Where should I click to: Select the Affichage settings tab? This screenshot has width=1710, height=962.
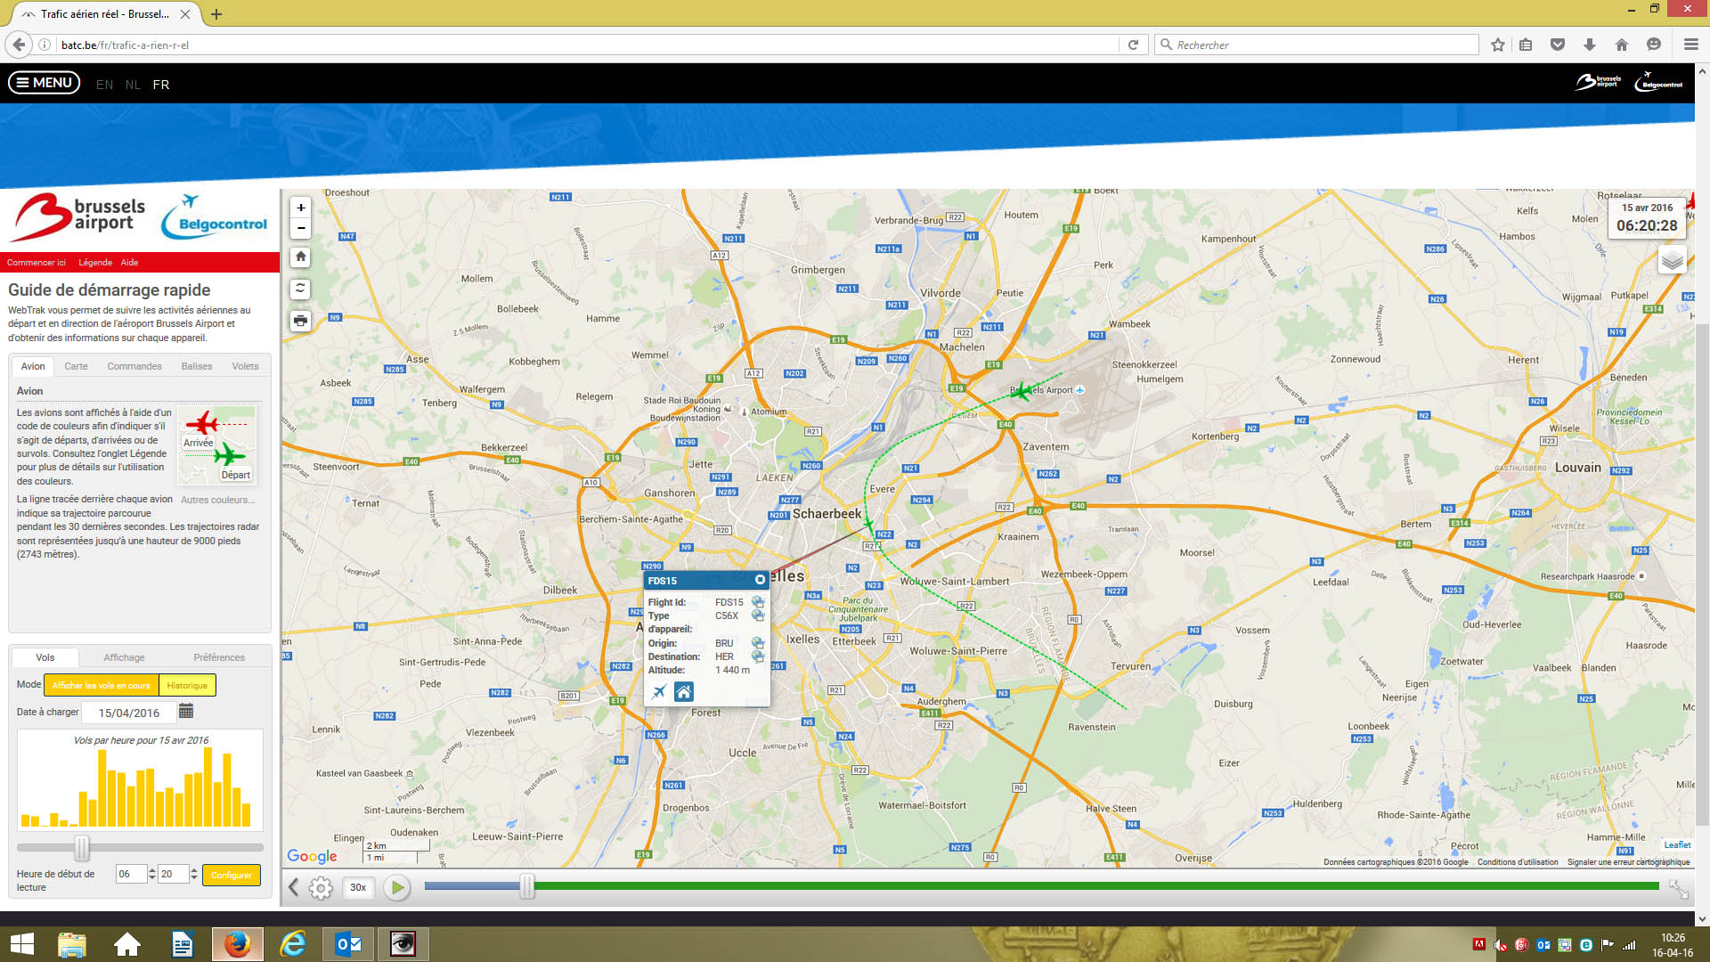click(124, 657)
